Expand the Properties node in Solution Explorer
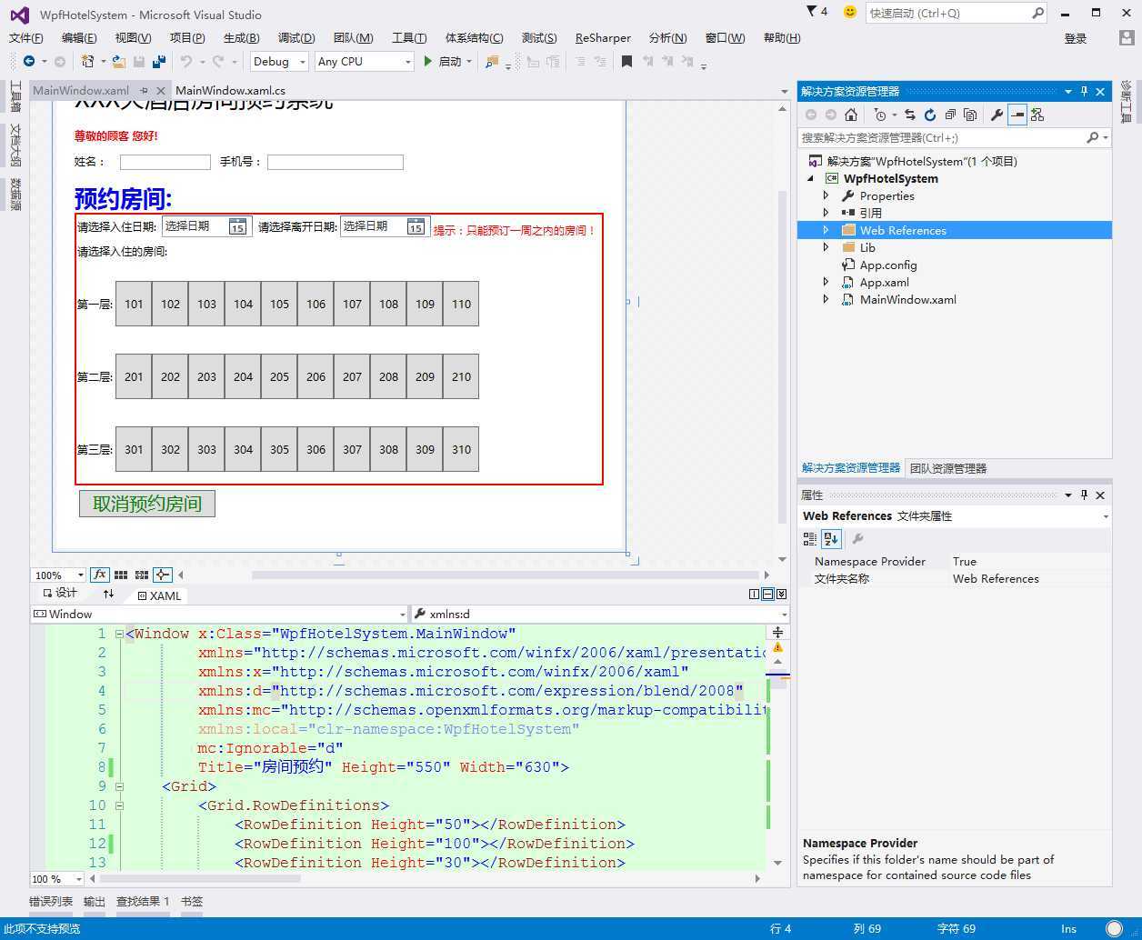This screenshot has width=1142, height=940. pos(826,195)
